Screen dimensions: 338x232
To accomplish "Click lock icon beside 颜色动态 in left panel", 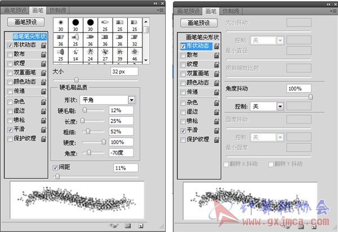I will [x=43, y=82].
